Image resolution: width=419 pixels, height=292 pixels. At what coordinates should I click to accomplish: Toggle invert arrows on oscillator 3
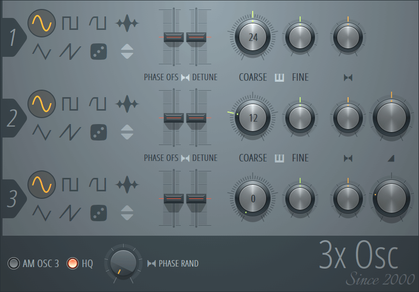tap(127, 213)
